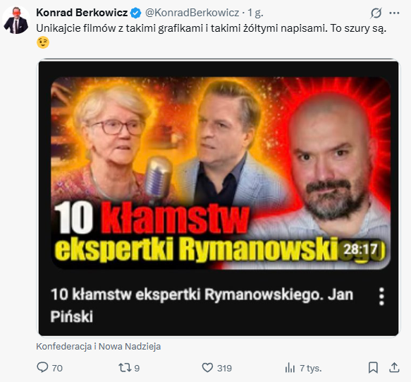Viewport: 411px width, 382px height.
Task: Click the blue verified badge
Action: tap(136, 13)
